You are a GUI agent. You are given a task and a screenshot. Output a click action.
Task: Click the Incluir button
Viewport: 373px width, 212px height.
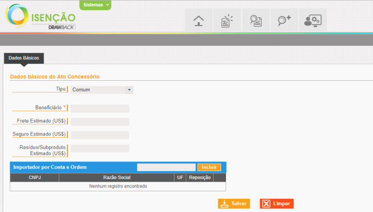coord(209,167)
